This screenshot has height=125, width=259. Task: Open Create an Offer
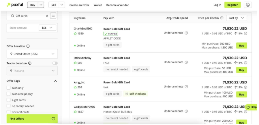pyautogui.click(x=79, y=5)
